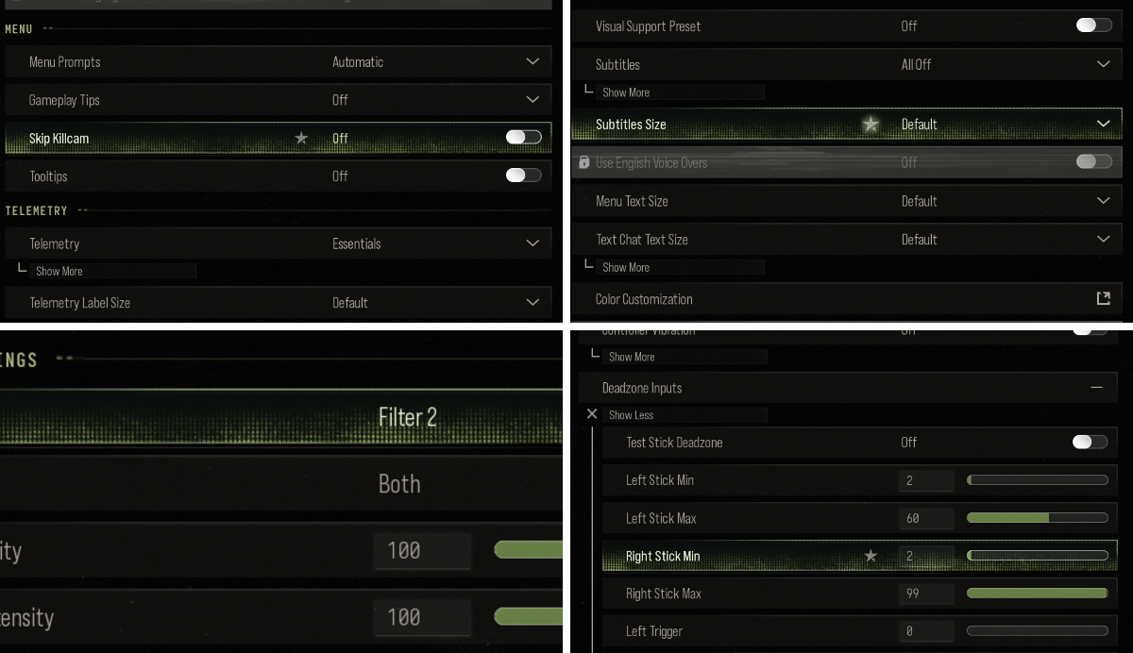Screen dimensions: 1133x653
Task: Click the star icon on Right Stick Min row
Action: pos(871,556)
